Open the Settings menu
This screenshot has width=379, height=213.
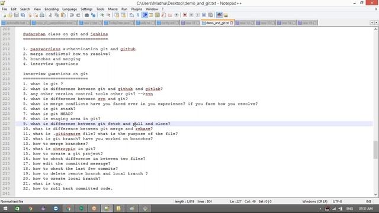pos(86,9)
